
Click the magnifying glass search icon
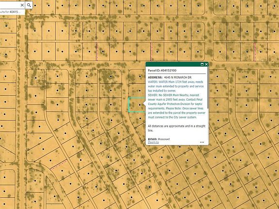[29, 5]
